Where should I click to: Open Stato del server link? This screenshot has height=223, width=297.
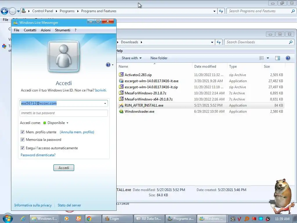click(69, 205)
